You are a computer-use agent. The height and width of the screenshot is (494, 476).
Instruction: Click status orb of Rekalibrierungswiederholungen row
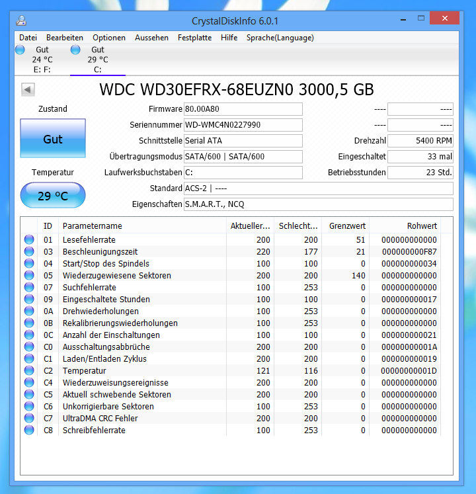(x=29, y=323)
